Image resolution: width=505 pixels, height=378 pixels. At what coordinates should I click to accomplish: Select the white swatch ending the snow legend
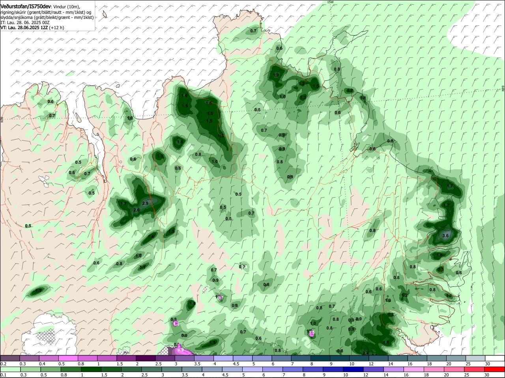coord(495,358)
